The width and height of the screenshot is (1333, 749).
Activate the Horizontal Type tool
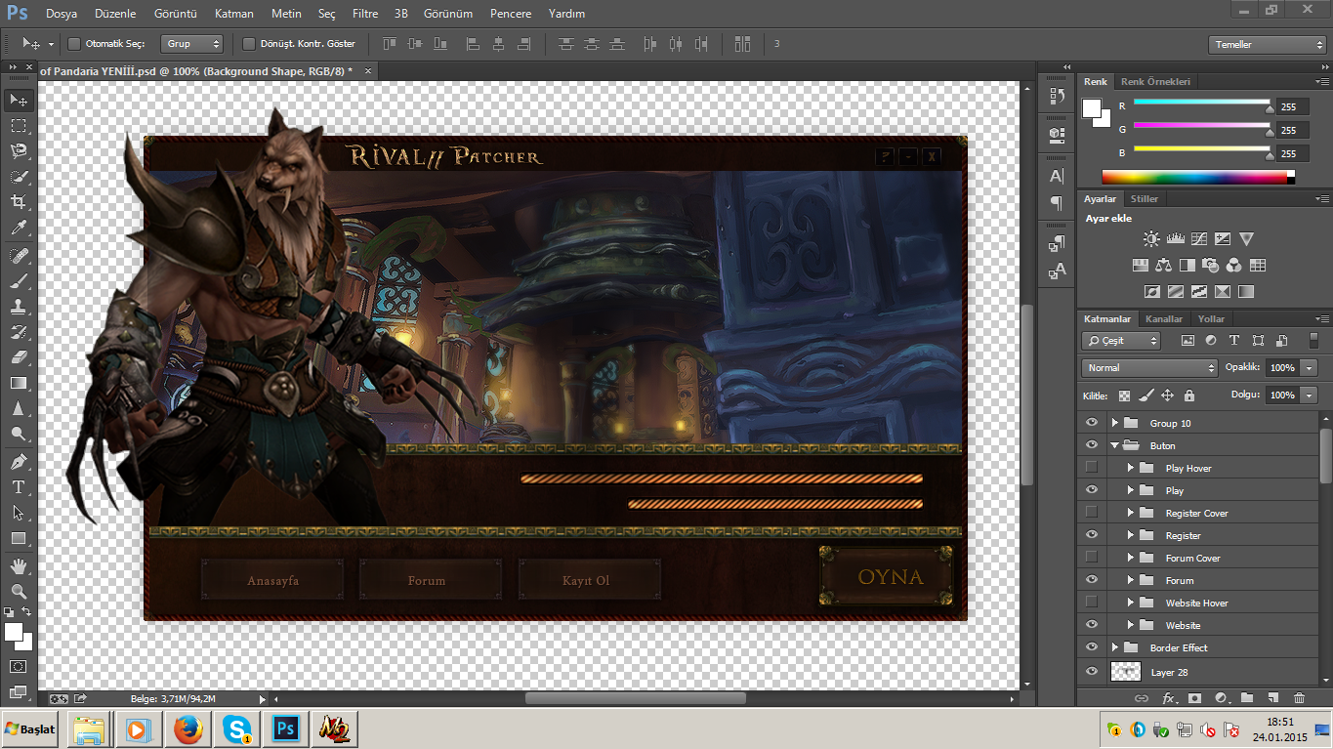coord(19,486)
